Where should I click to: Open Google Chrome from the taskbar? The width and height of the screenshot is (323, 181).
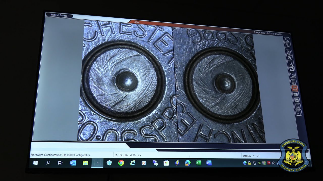point(121,163)
